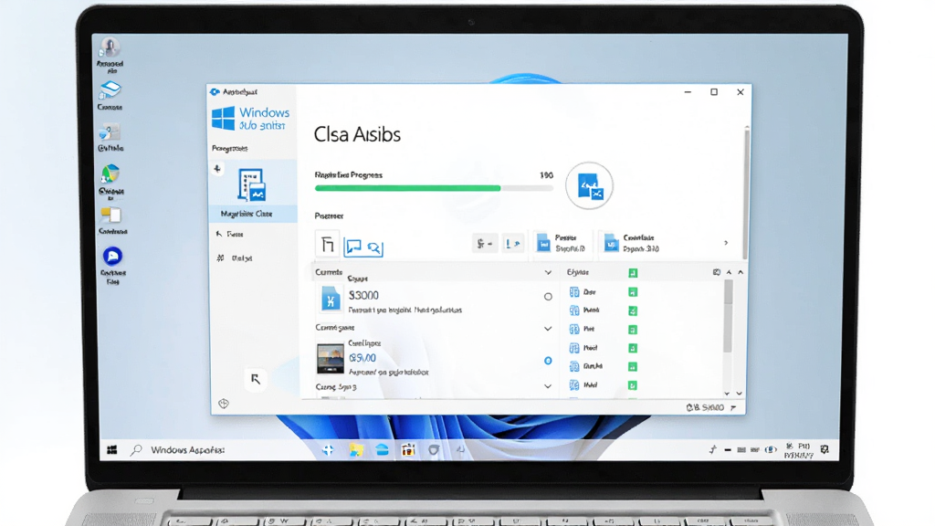
Task: Open the colorful Chrome-like desktop shortcut
Action: (110, 174)
